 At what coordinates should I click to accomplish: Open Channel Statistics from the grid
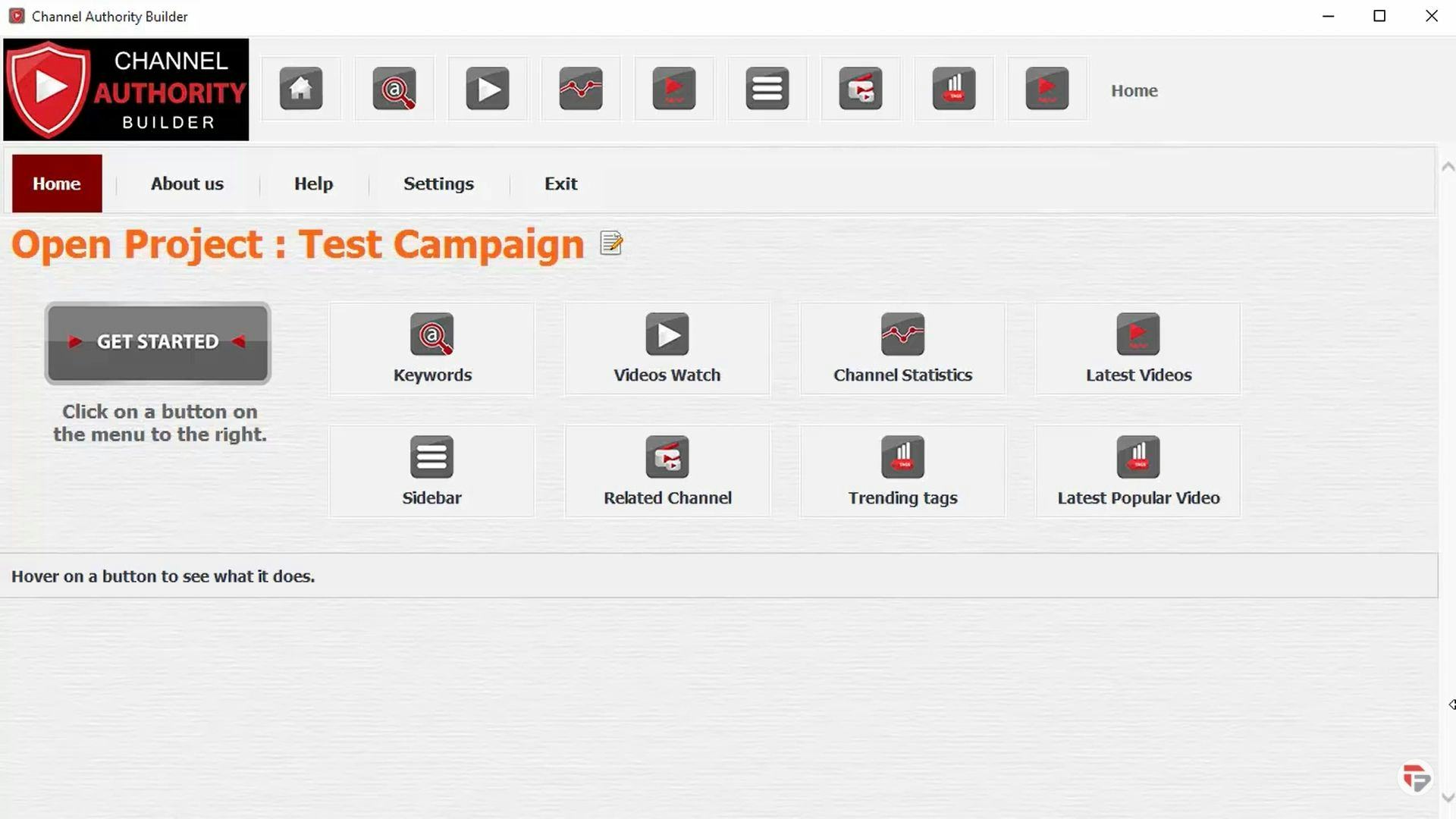point(902,349)
